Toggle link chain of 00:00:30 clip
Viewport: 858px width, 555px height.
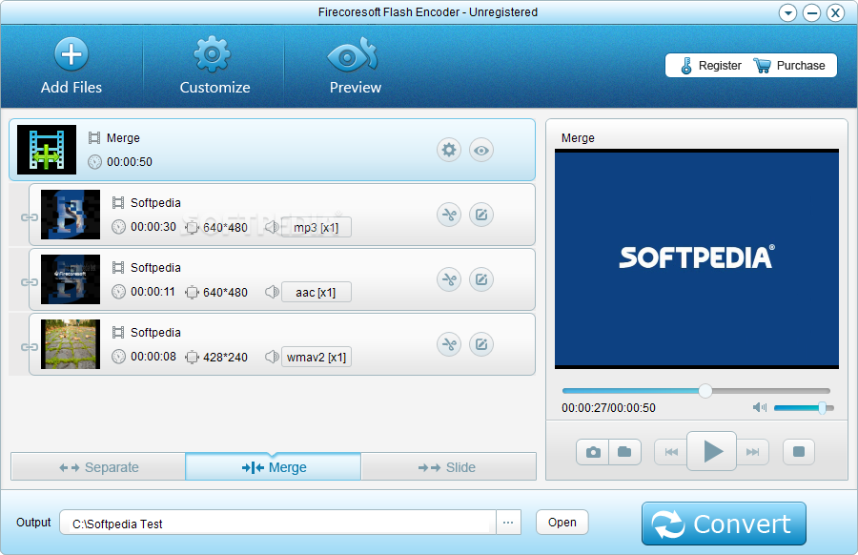pos(29,217)
